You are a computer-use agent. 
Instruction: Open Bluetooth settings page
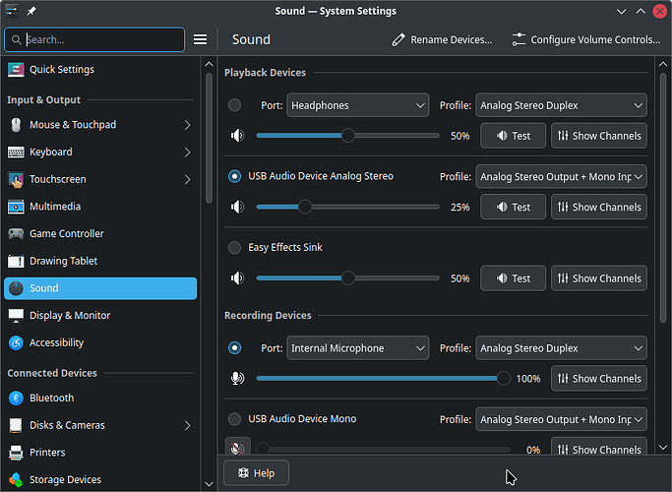point(100,399)
